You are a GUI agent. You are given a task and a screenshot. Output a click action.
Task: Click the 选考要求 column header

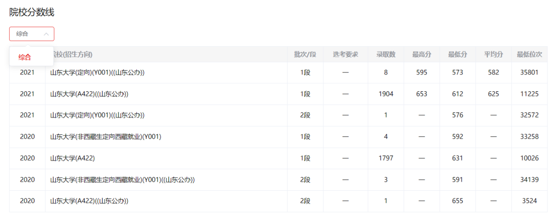coord(345,54)
